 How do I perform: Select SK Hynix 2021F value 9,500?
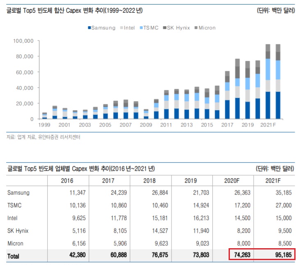pyautogui.click(x=285, y=231)
